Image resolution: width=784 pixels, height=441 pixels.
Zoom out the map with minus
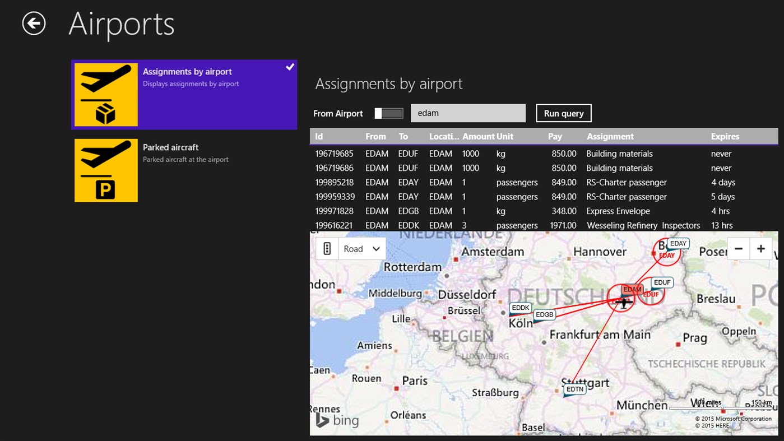(x=739, y=249)
